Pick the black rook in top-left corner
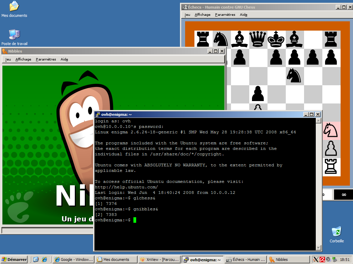This screenshot has height=264, width=353. 203,39
